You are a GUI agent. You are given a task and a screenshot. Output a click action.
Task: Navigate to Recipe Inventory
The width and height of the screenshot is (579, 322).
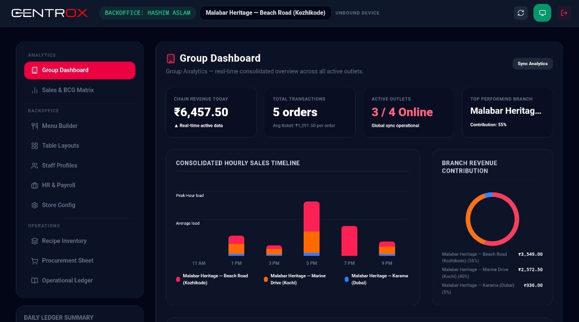80,241
